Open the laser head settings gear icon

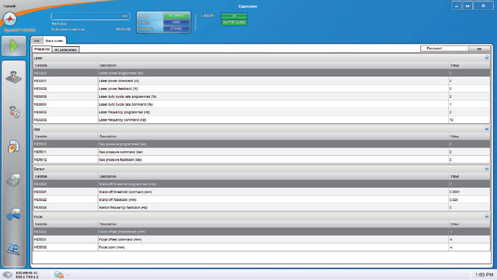(15, 112)
